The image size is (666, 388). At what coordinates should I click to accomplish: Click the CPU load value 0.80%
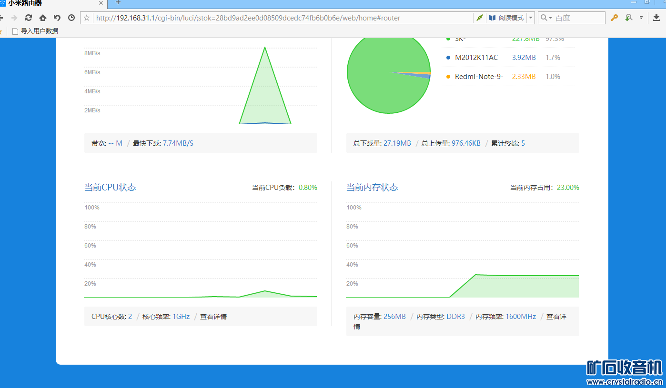308,188
